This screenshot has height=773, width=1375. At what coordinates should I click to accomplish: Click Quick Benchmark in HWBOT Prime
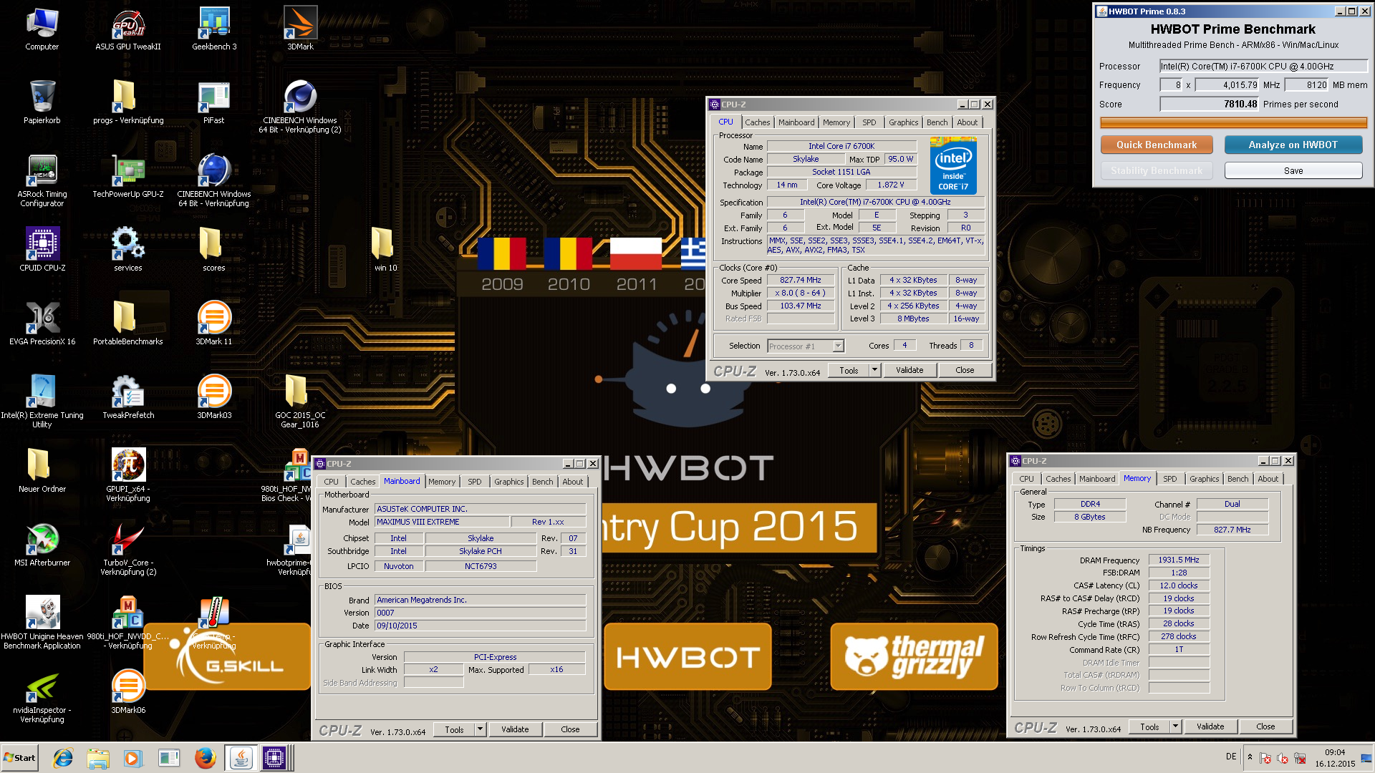pyautogui.click(x=1157, y=145)
